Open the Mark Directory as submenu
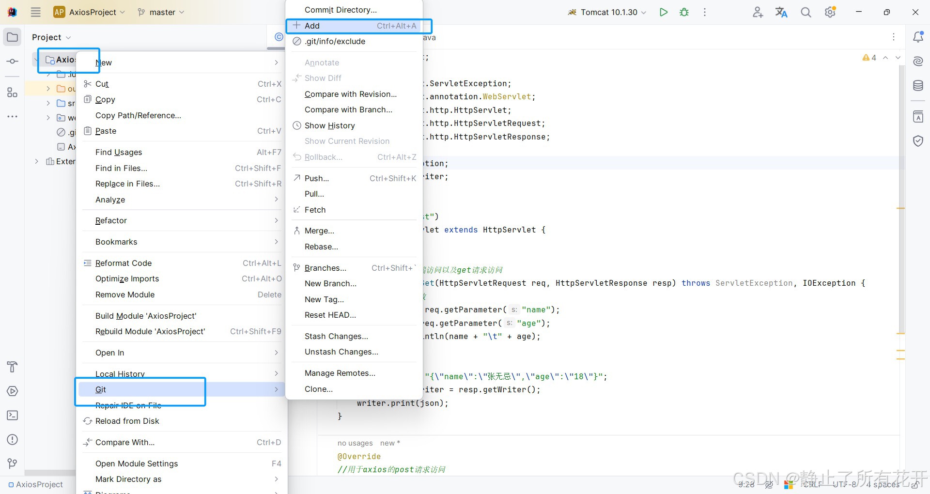 pos(182,479)
